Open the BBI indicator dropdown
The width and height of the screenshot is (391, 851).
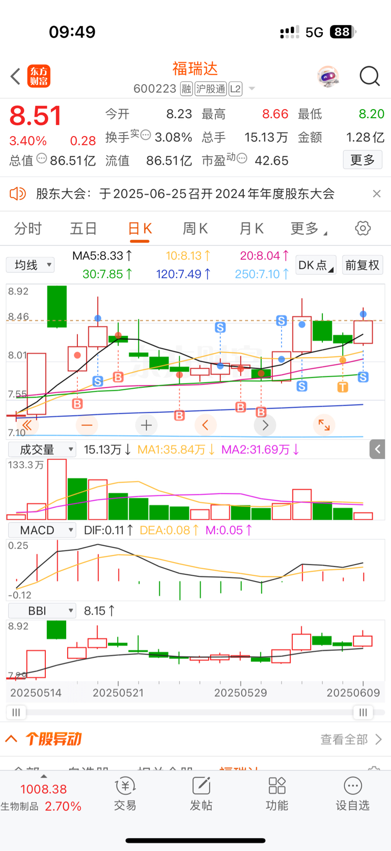click(x=42, y=610)
